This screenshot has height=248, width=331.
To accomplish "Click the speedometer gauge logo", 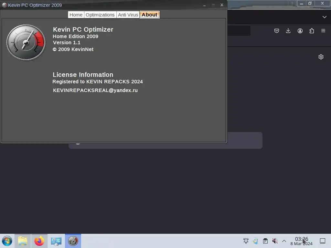I will click(26, 42).
